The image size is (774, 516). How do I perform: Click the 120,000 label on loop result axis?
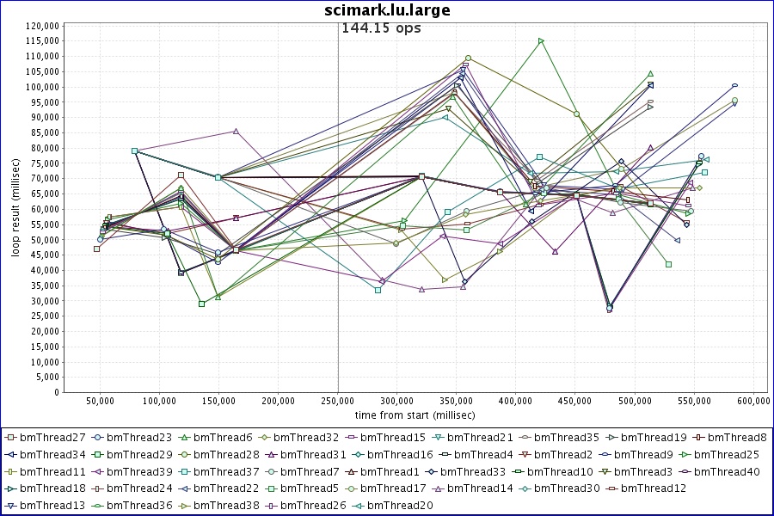(42, 26)
